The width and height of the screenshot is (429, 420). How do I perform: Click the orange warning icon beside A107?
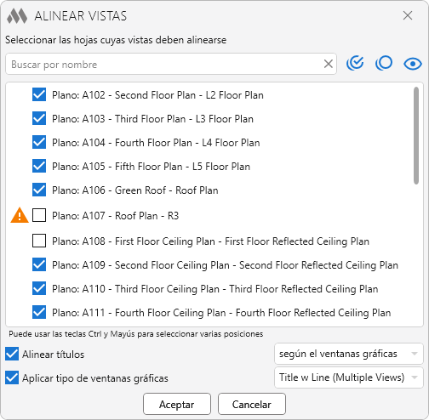pyautogui.click(x=20, y=215)
